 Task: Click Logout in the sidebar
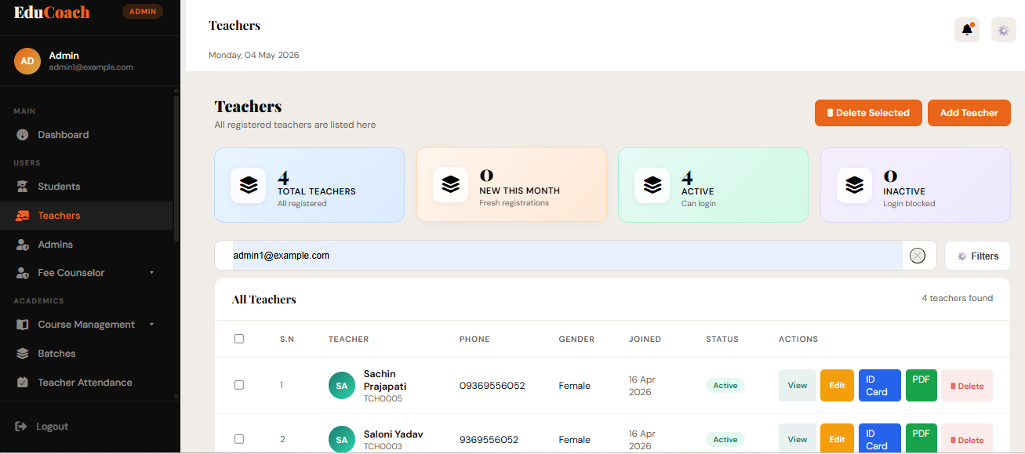tap(52, 427)
